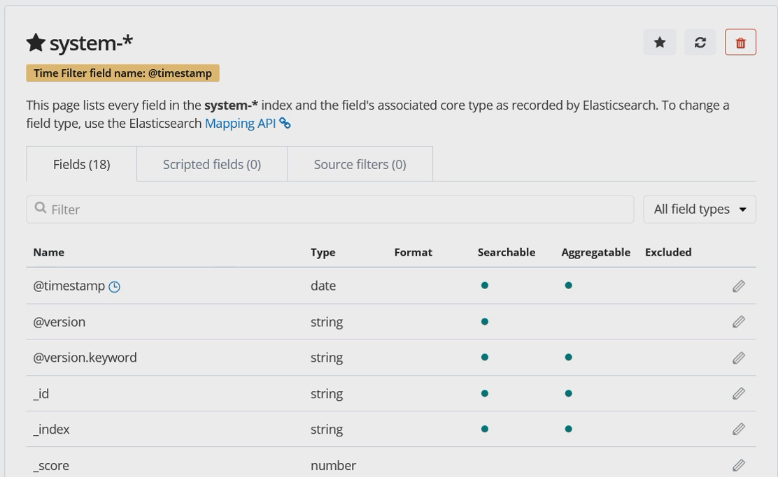
Task: Edit the @timestamp field pencil icon
Action: click(738, 286)
